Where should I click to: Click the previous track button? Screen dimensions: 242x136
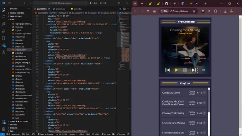[x=168, y=70]
